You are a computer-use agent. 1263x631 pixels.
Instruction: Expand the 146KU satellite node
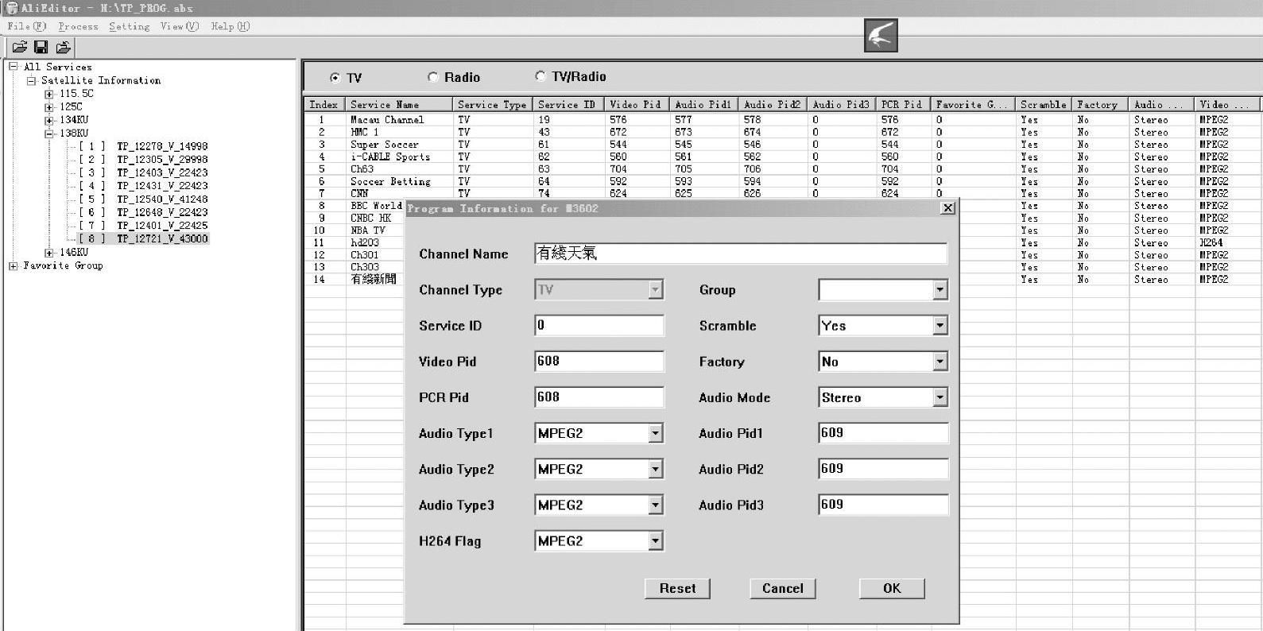tap(49, 253)
